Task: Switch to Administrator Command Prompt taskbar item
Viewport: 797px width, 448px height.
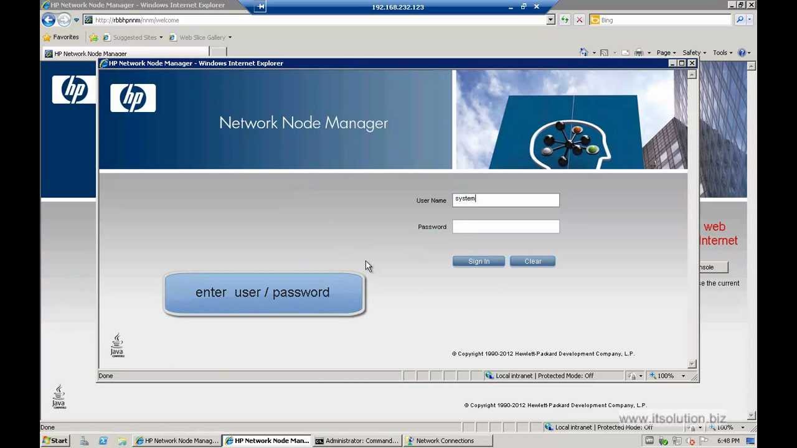Action: pos(357,441)
